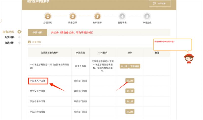Go to step 2 情景引导 circle
The image size is (203, 120).
(73, 16)
